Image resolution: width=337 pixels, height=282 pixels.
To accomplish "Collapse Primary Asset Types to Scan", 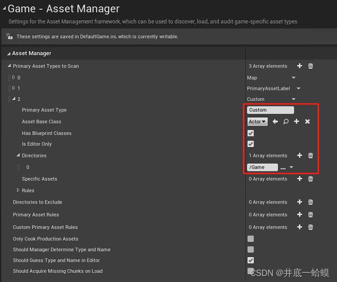I will pyautogui.click(x=9, y=65).
